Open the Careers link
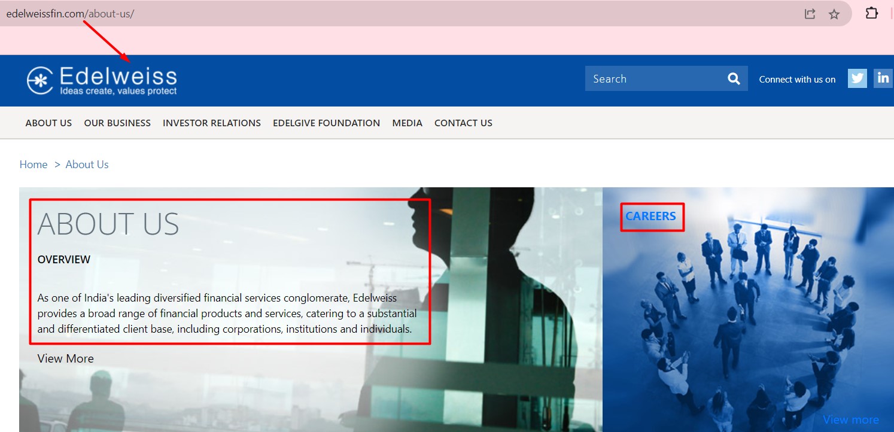 pos(650,216)
